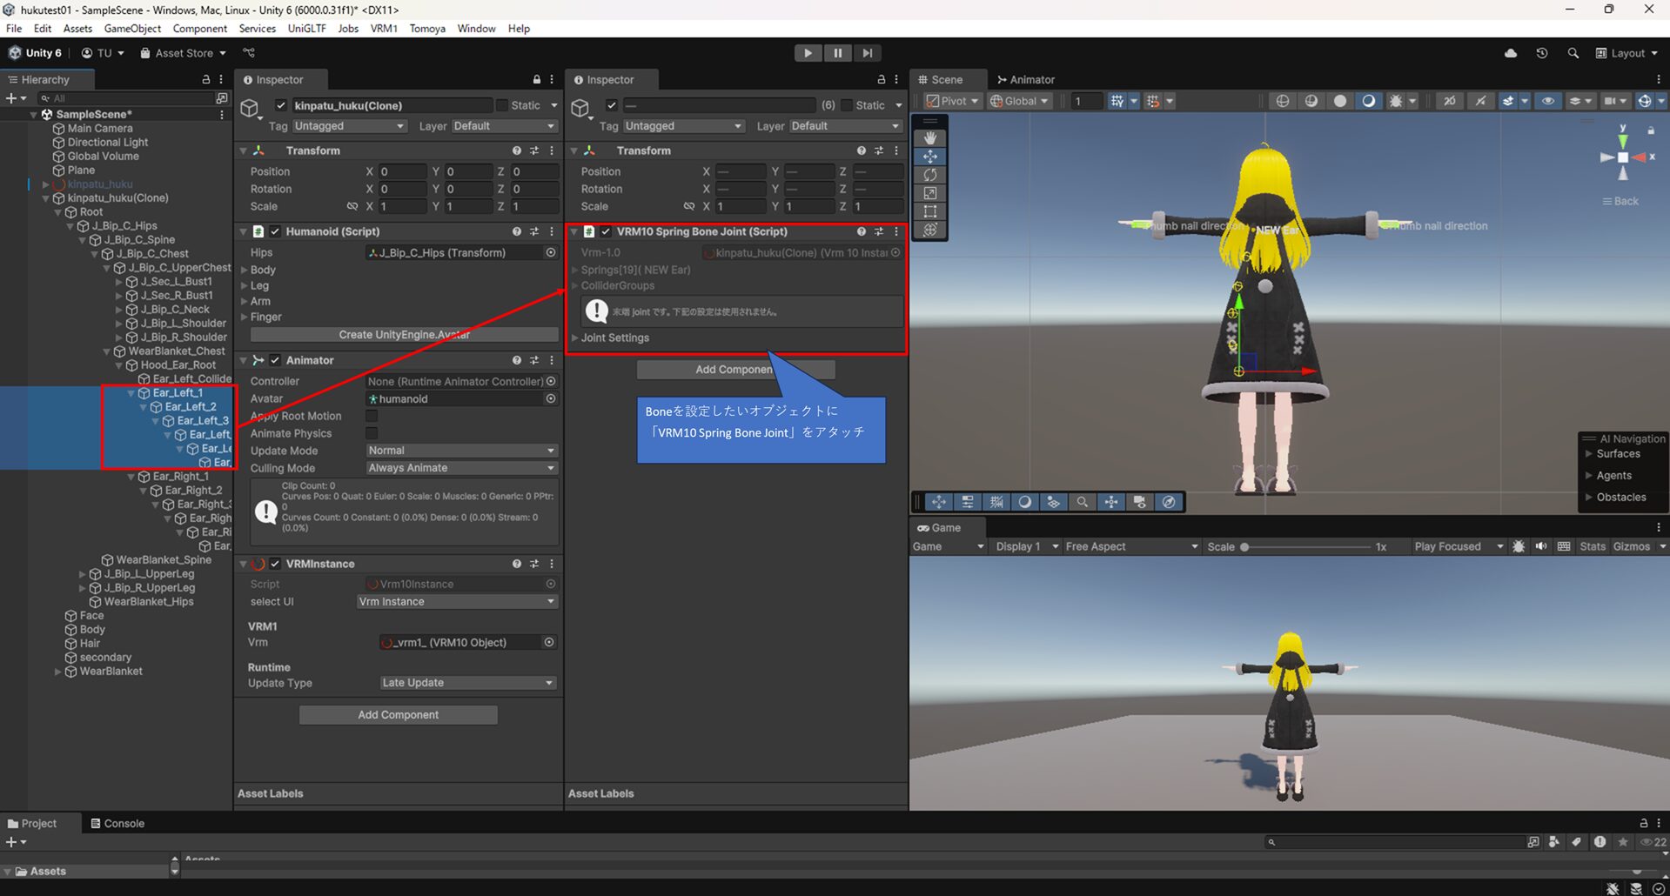Toggle Static checkbox in first Inspector

(501, 105)
